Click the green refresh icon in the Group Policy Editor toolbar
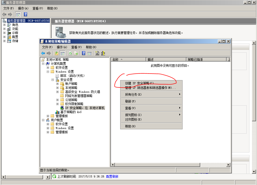Viewport: 257px width, 185px height. (70, 53)
